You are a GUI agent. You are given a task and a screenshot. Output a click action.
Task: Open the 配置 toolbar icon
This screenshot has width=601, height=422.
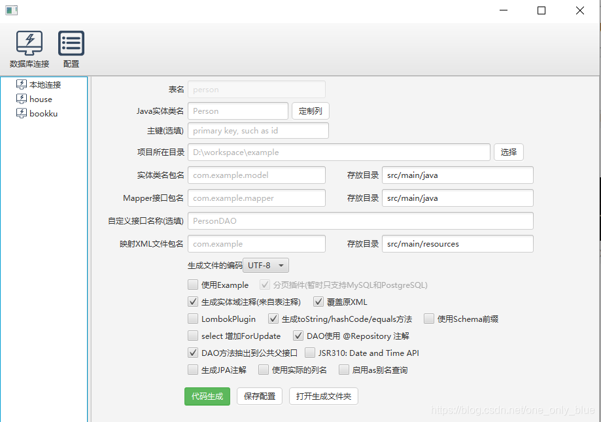click(71, 49)
